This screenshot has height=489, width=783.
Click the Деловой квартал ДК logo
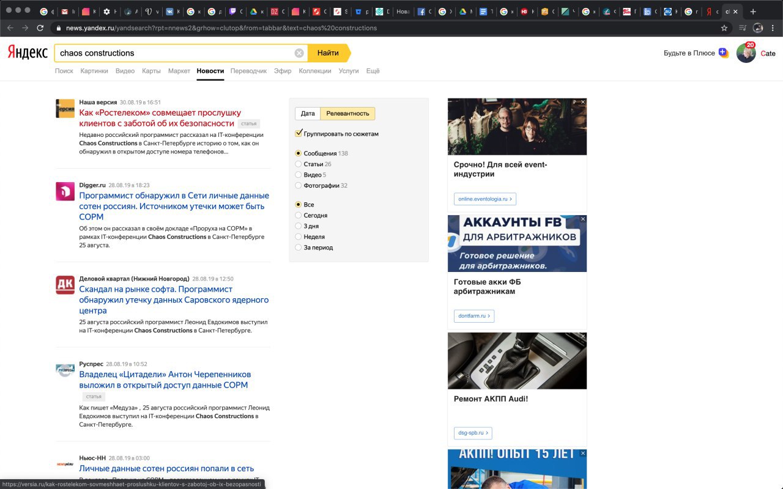(x=65, y=285)
